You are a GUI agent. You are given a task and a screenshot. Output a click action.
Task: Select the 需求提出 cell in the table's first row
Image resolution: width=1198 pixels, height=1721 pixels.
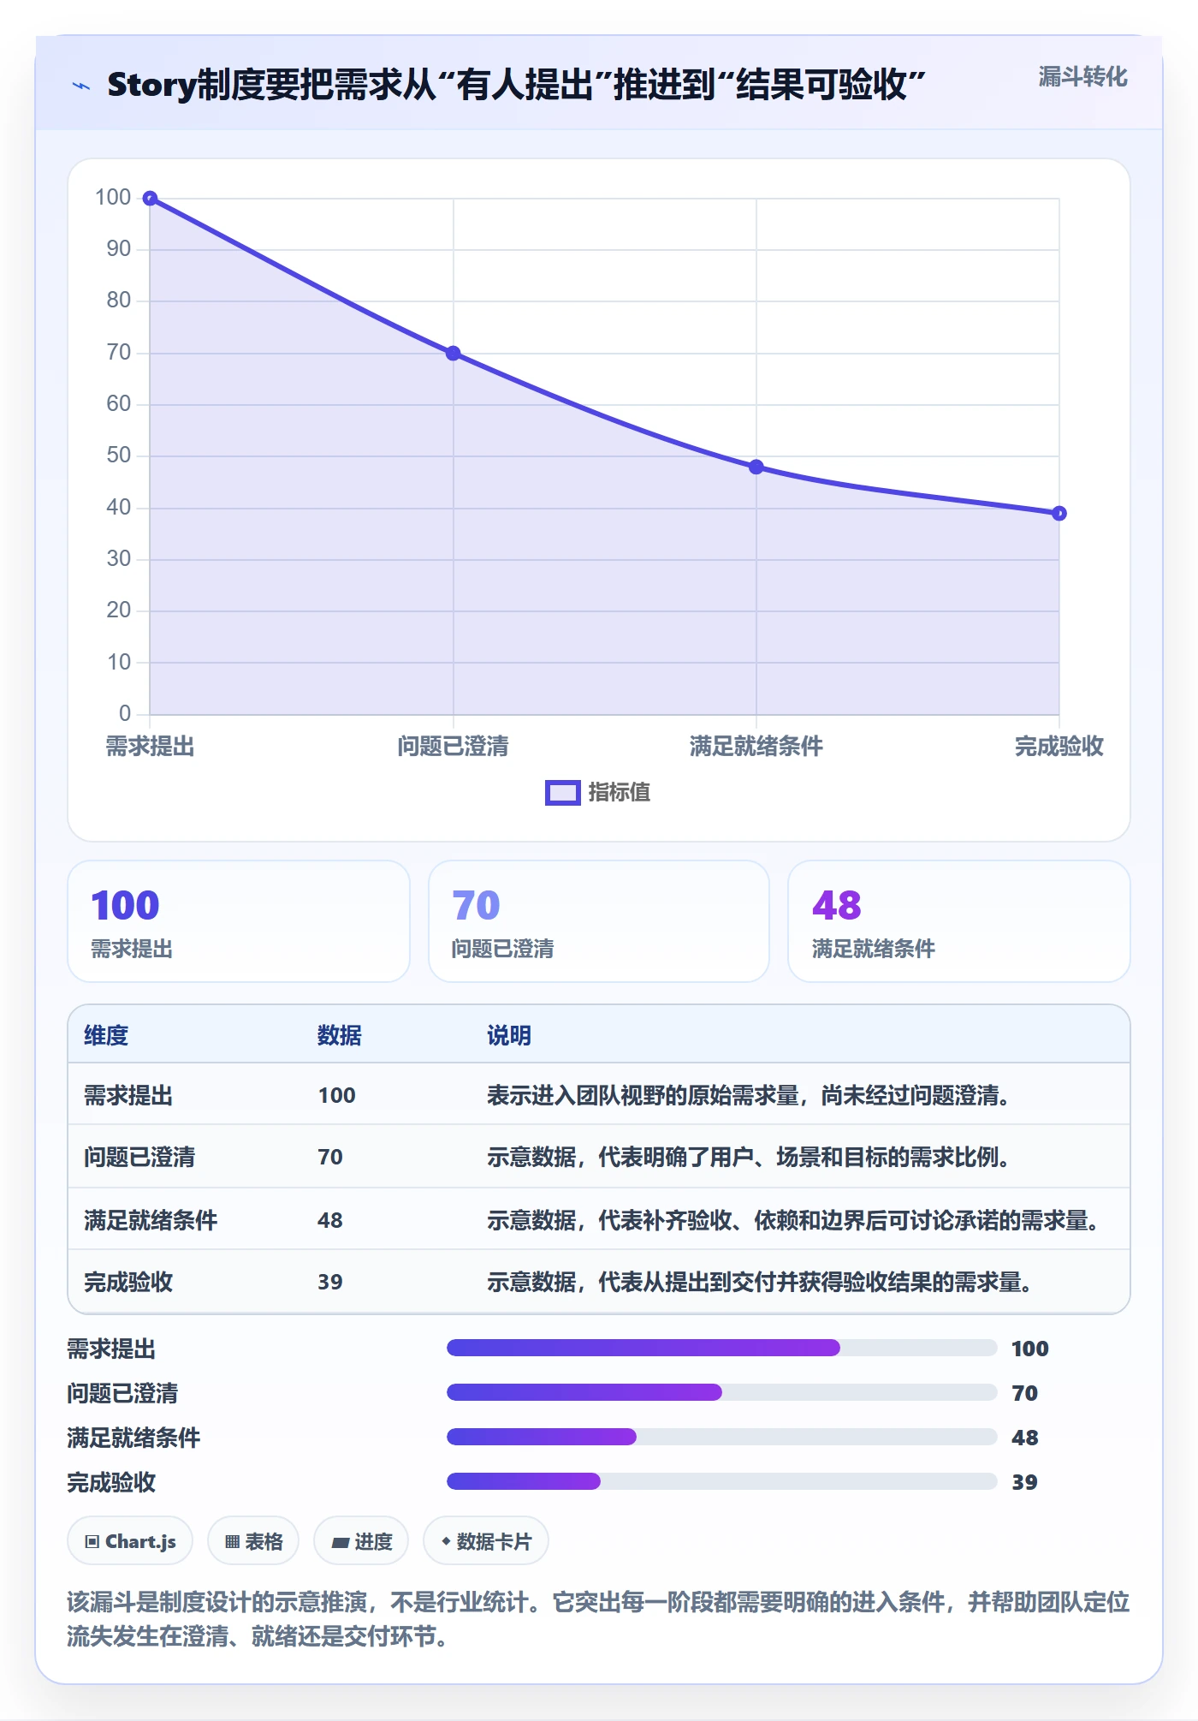128,1096
